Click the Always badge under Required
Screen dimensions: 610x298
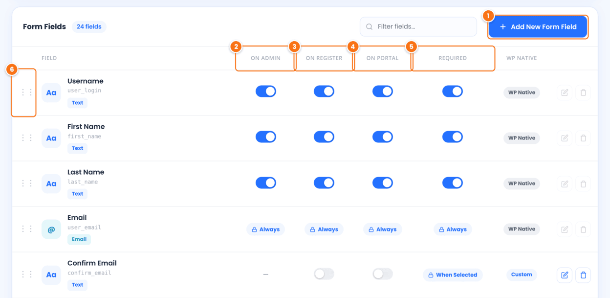pos(453,229)
